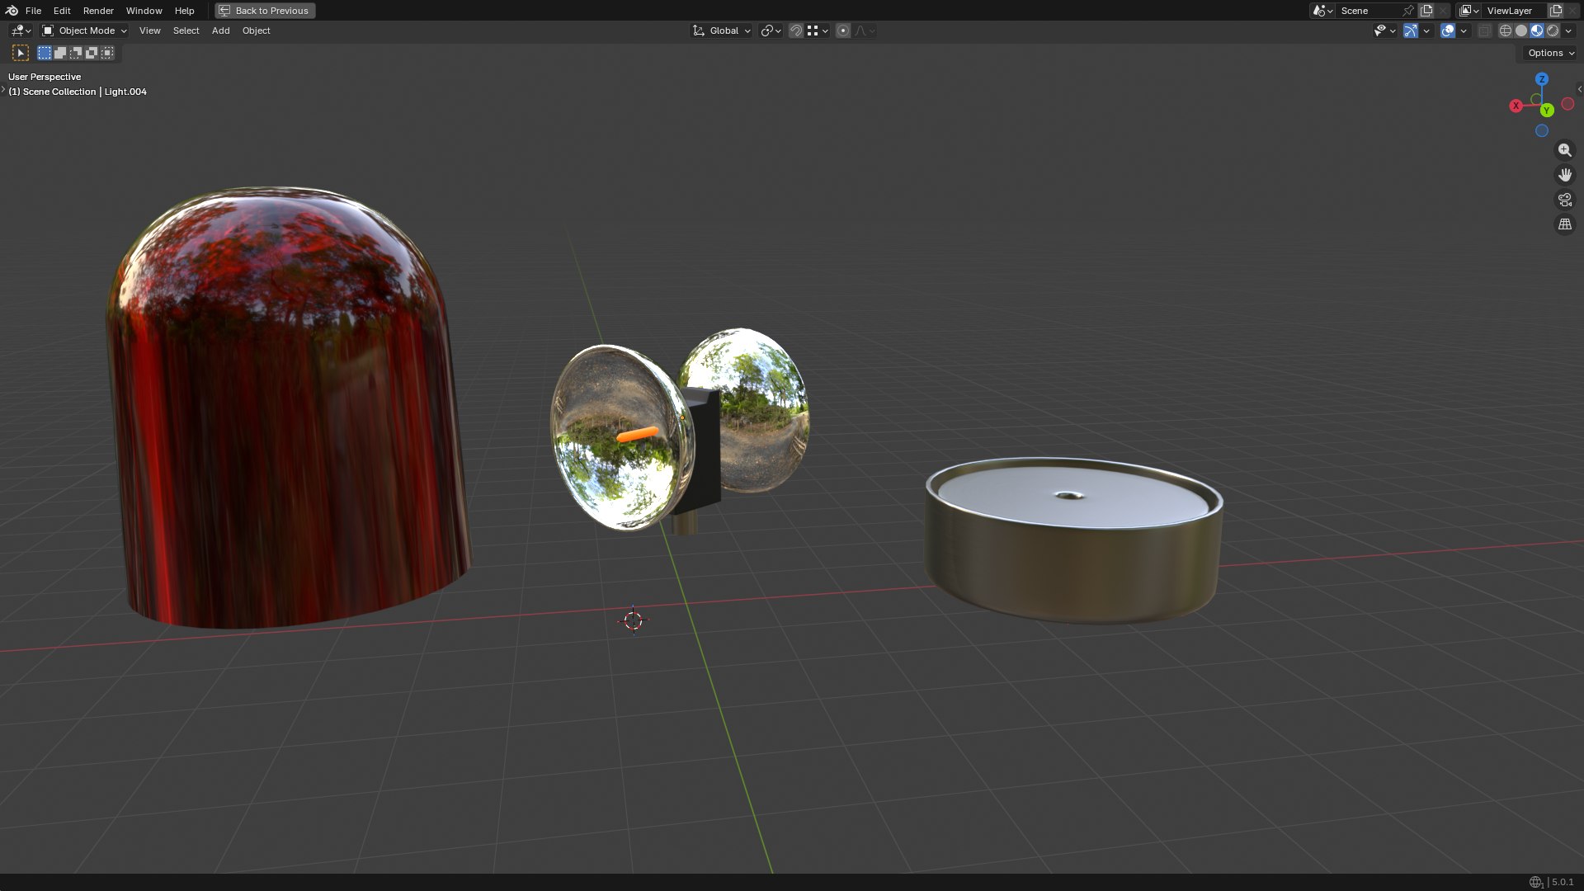Click the pan view hand icon
1584x891 pixels.
1564,175
